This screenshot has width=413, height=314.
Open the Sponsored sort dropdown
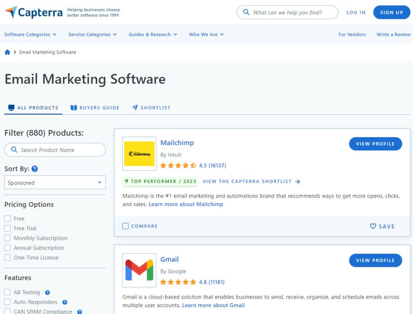coord(55,183)
